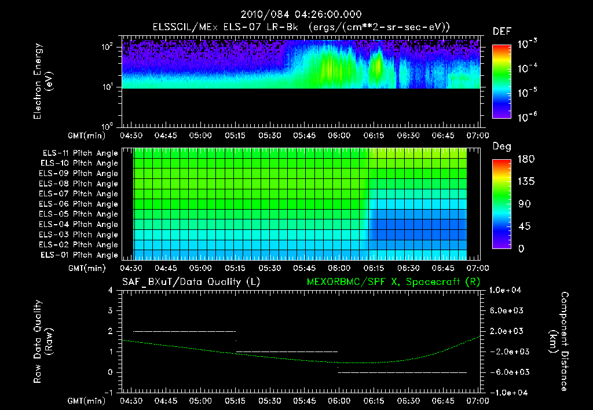593x410 pixels.
Task: Click the Electron Energy (eV) axis label
Action: [43, 81]
